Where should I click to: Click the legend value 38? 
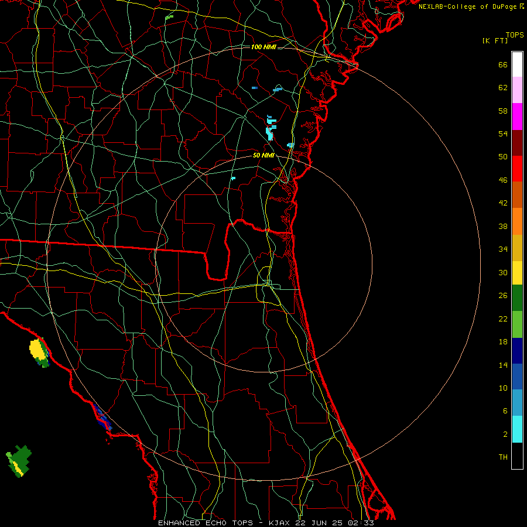click(x=503, y=226)
